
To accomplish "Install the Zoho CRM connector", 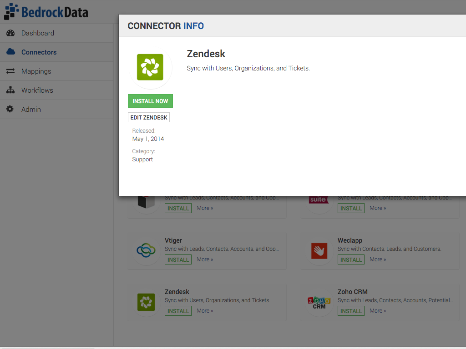I will tap(351, 311).
